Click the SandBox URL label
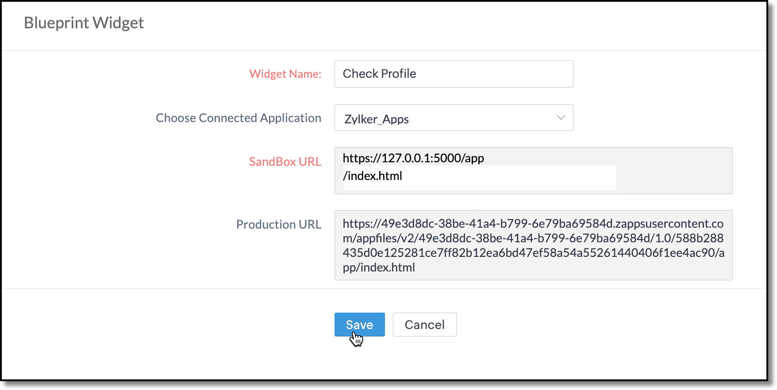Screen dimensions: 777x390 click(285, 162)
